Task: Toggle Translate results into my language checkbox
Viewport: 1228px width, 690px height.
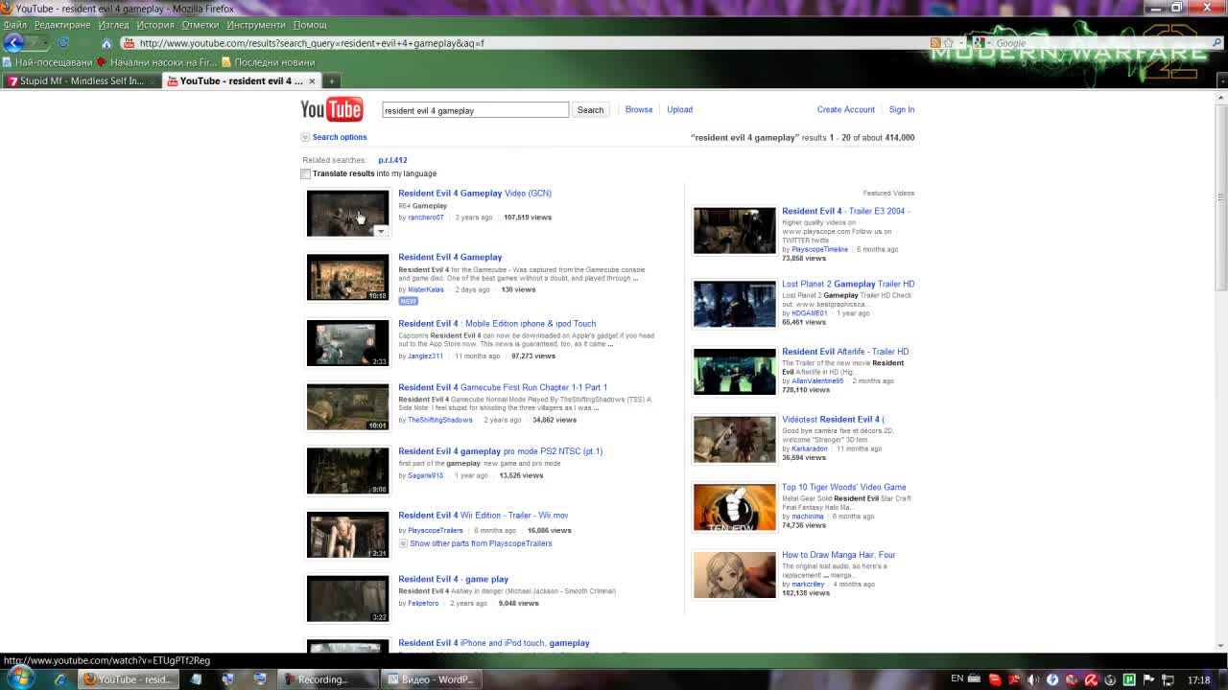Action: pos(305,173)
